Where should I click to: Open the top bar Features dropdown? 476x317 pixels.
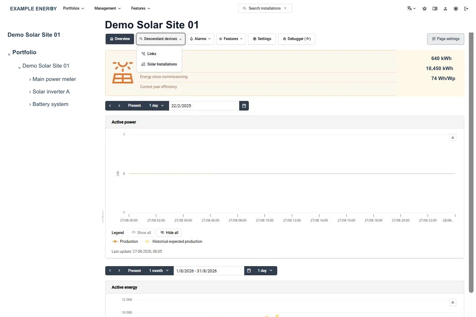coord(141,8)
